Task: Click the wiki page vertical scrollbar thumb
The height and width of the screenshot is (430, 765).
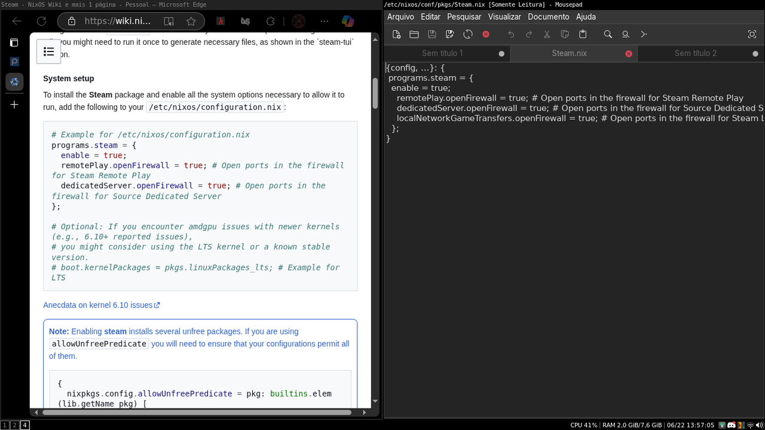Action: (x=375, y=93)
